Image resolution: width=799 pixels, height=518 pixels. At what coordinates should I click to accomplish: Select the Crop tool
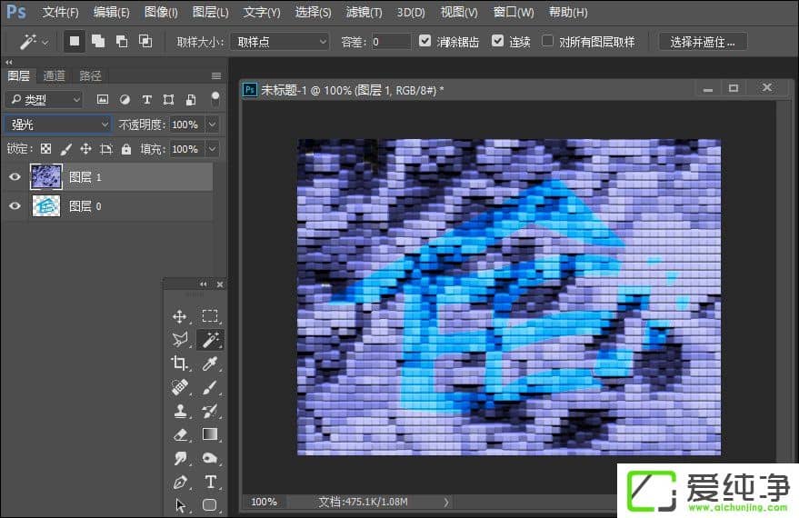pyautogui.click(x=180, y=364)
